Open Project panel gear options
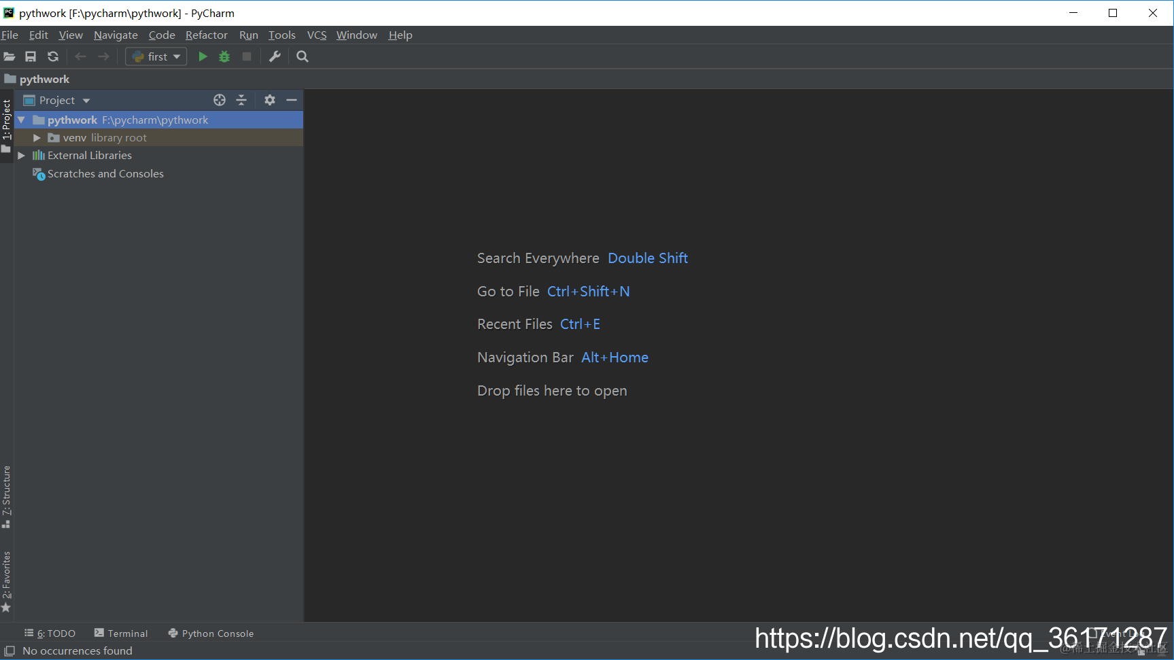 click(x=270, y=101)
